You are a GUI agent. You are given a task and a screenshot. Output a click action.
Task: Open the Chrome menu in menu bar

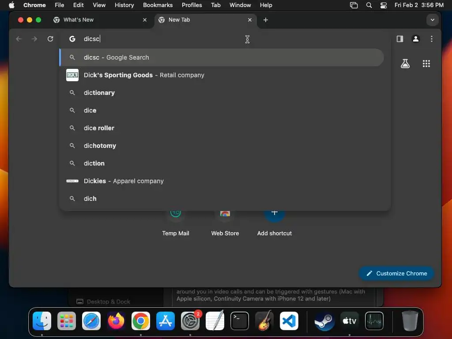[x=34, y=5]
